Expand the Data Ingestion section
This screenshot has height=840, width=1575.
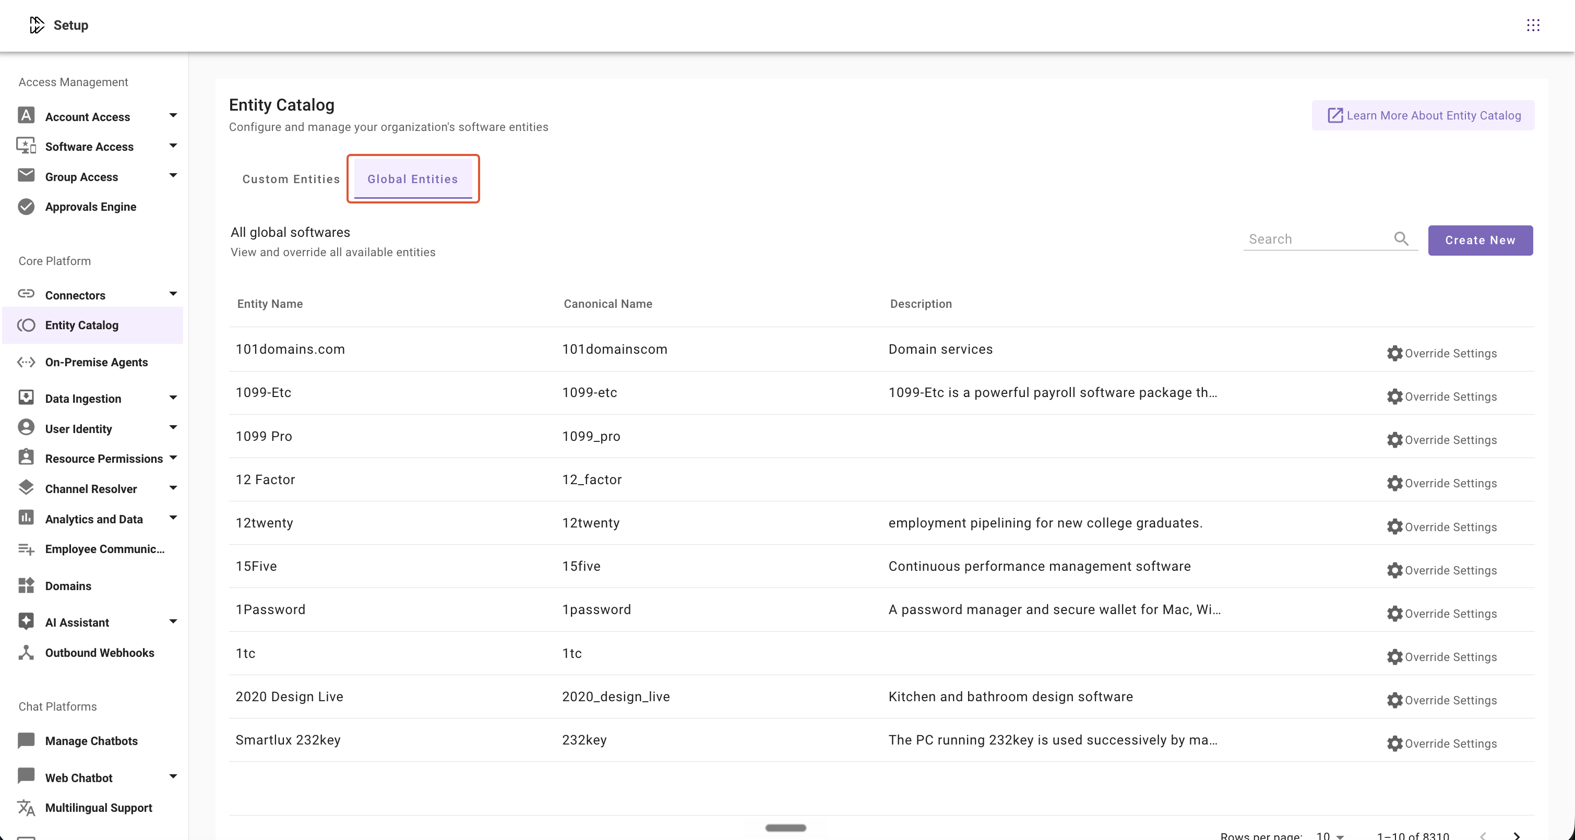pyautogui.click(x=173, y=398)
